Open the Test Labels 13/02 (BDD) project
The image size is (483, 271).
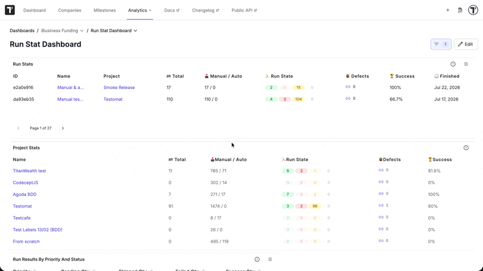[x=37, y=230]
